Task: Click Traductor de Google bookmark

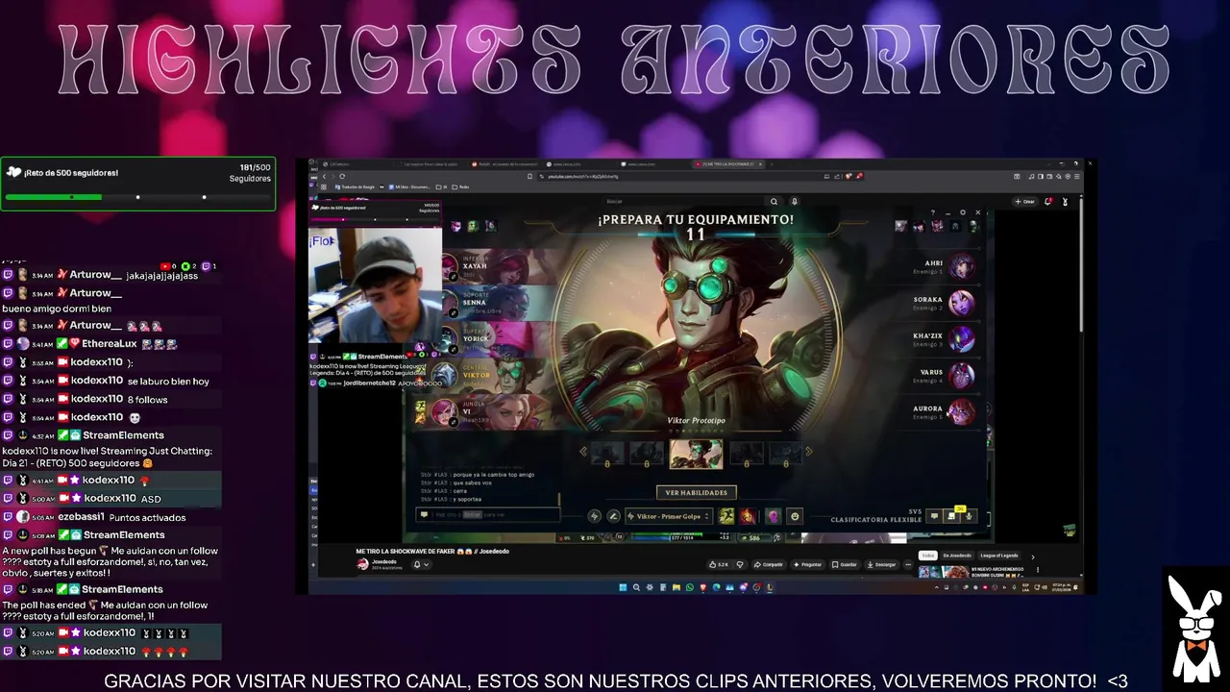Action: tap(354, 186)
